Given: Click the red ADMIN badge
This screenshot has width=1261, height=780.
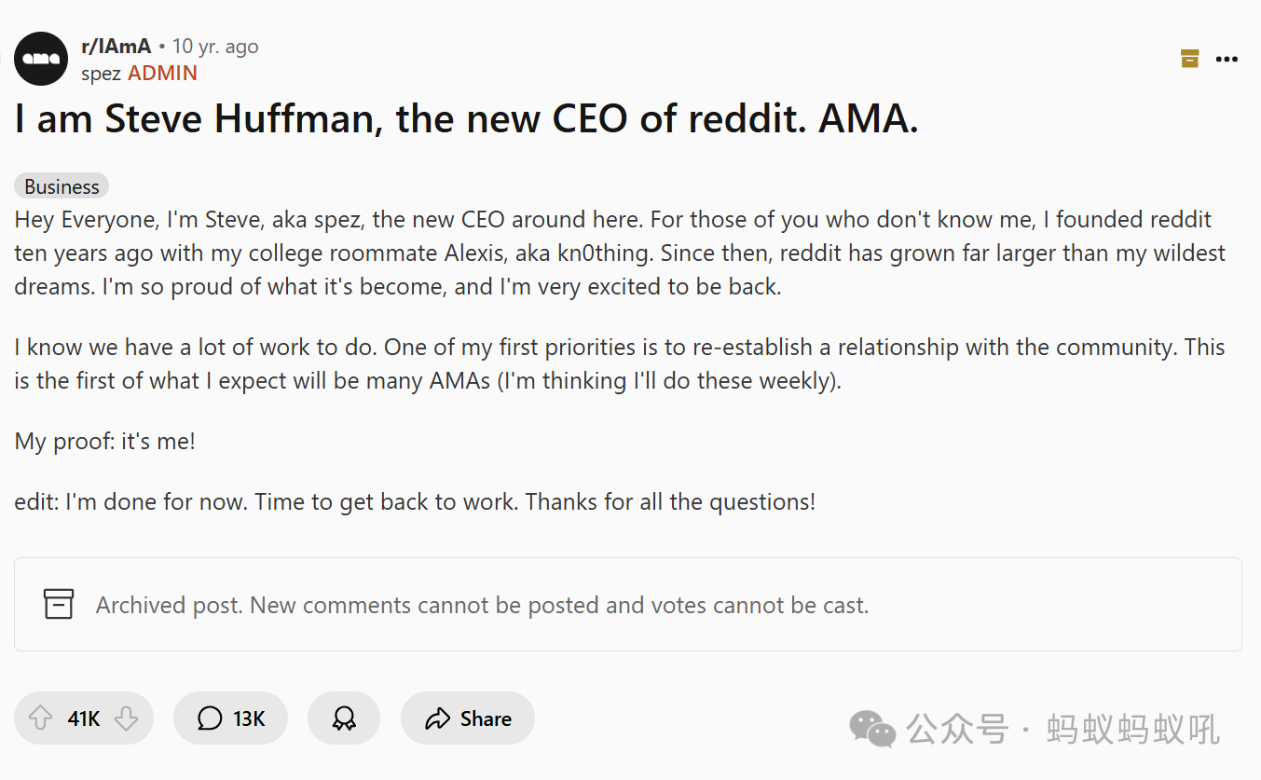Looking at the screenshot, I should 162,73.
